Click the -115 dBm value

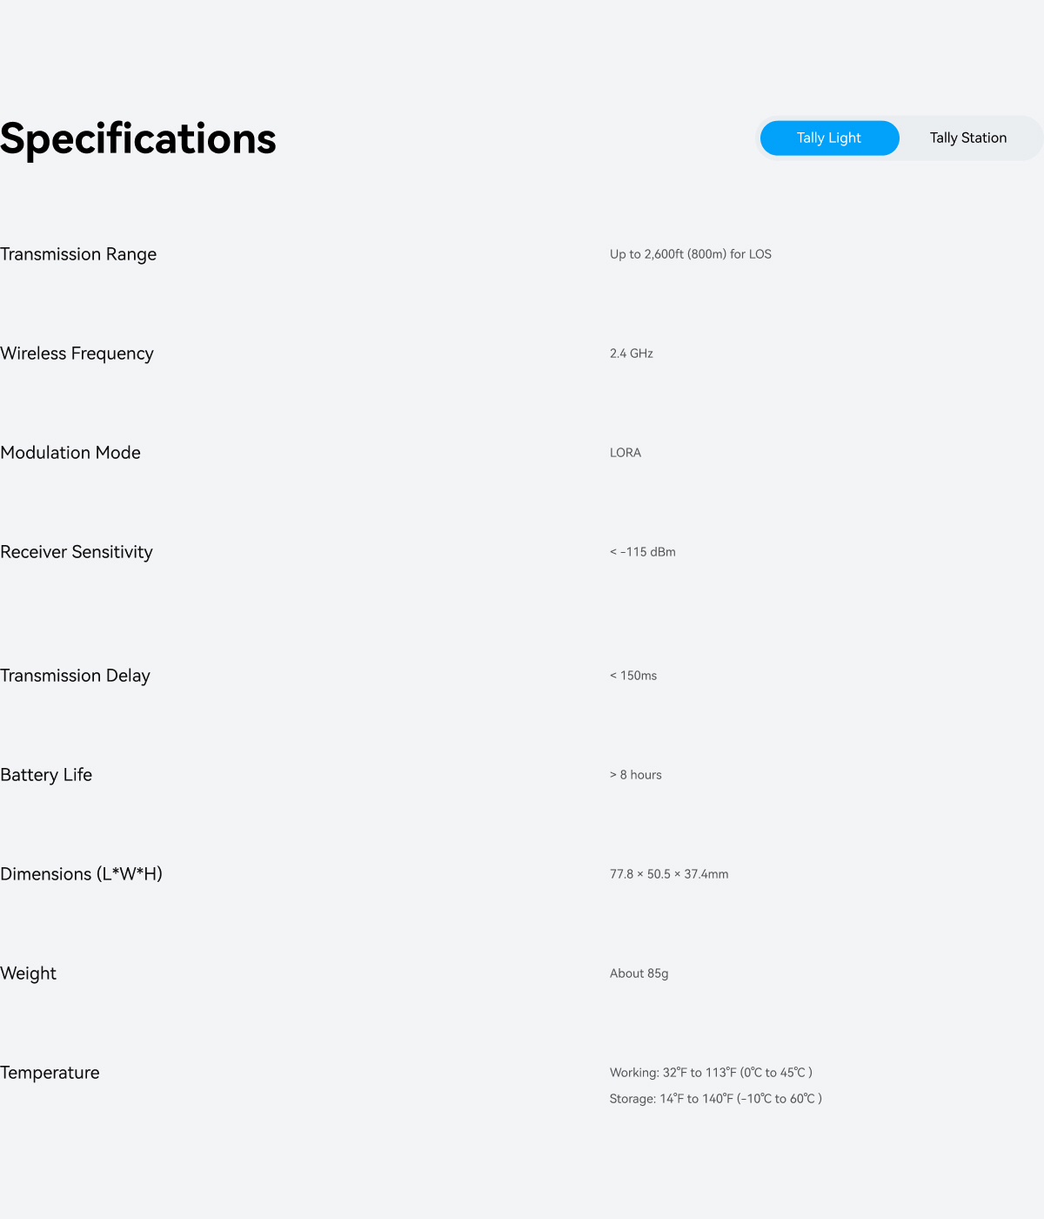click(643, 552)
